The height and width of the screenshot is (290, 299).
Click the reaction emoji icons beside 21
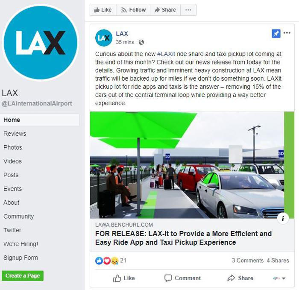click(x=107, y=261)
